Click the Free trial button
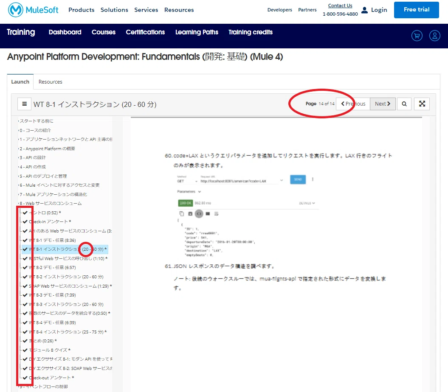448x392 pixels. 416,10
